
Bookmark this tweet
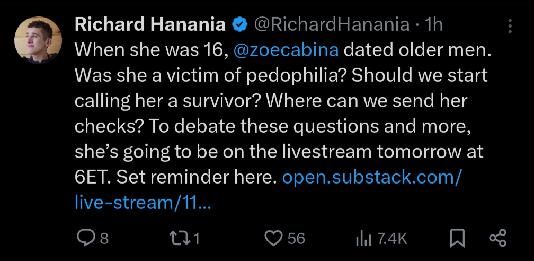coord(456,238)
